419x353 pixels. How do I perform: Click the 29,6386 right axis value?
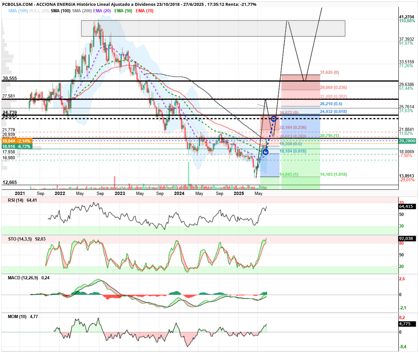[x=407, y=84]
